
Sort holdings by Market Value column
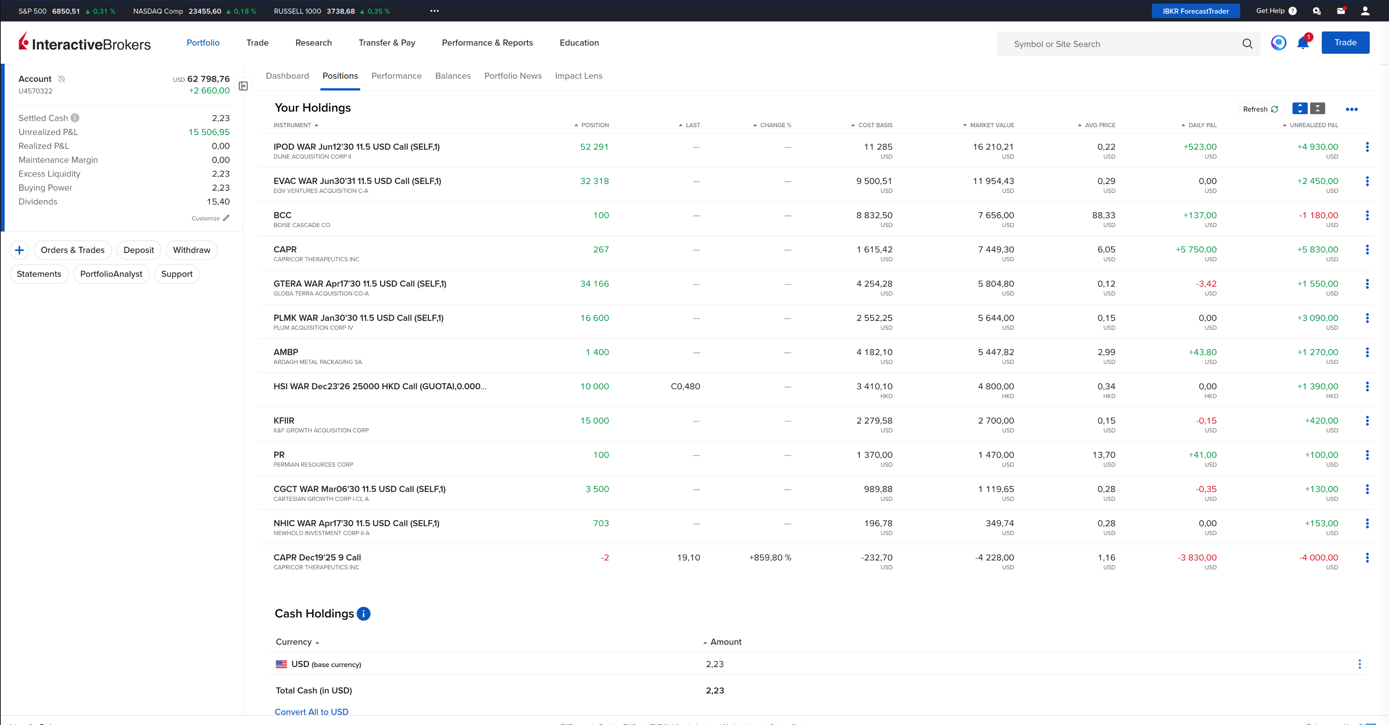pos(991,125)
